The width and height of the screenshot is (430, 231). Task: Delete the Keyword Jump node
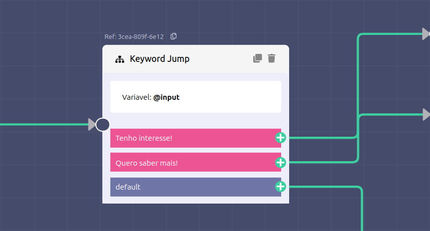272,58
